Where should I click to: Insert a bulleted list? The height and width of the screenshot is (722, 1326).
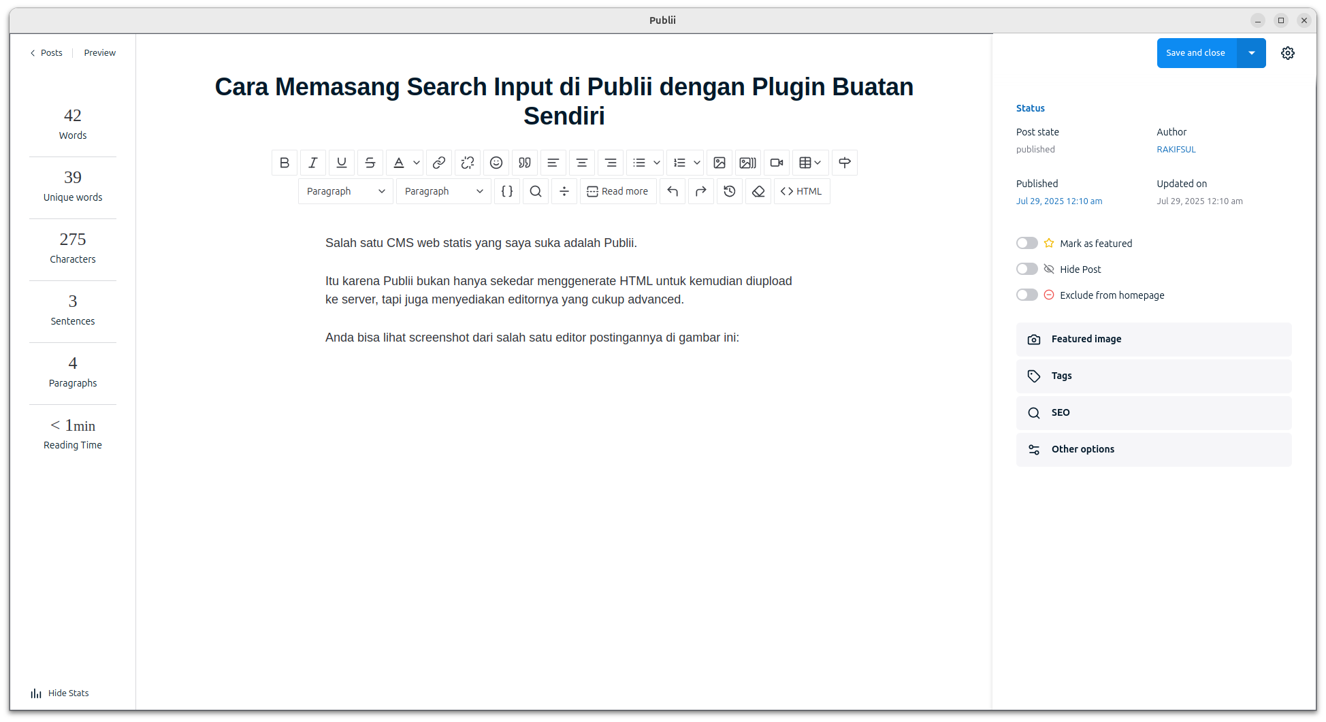pos(638,163)
